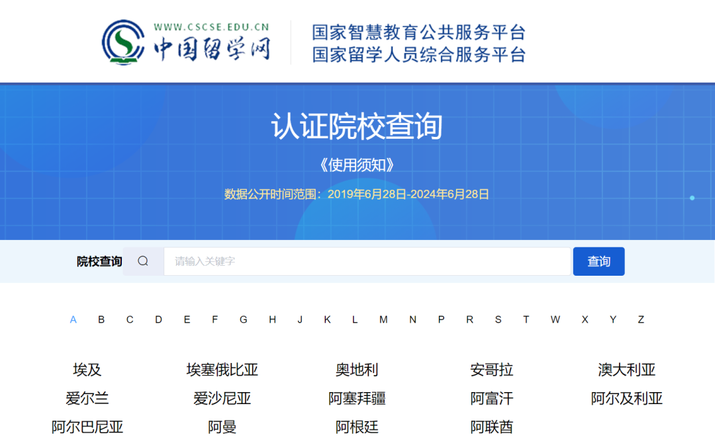715x447 pixels.
Task: Click the 阿尔及利亚 country link
Action: coord(626,399)
